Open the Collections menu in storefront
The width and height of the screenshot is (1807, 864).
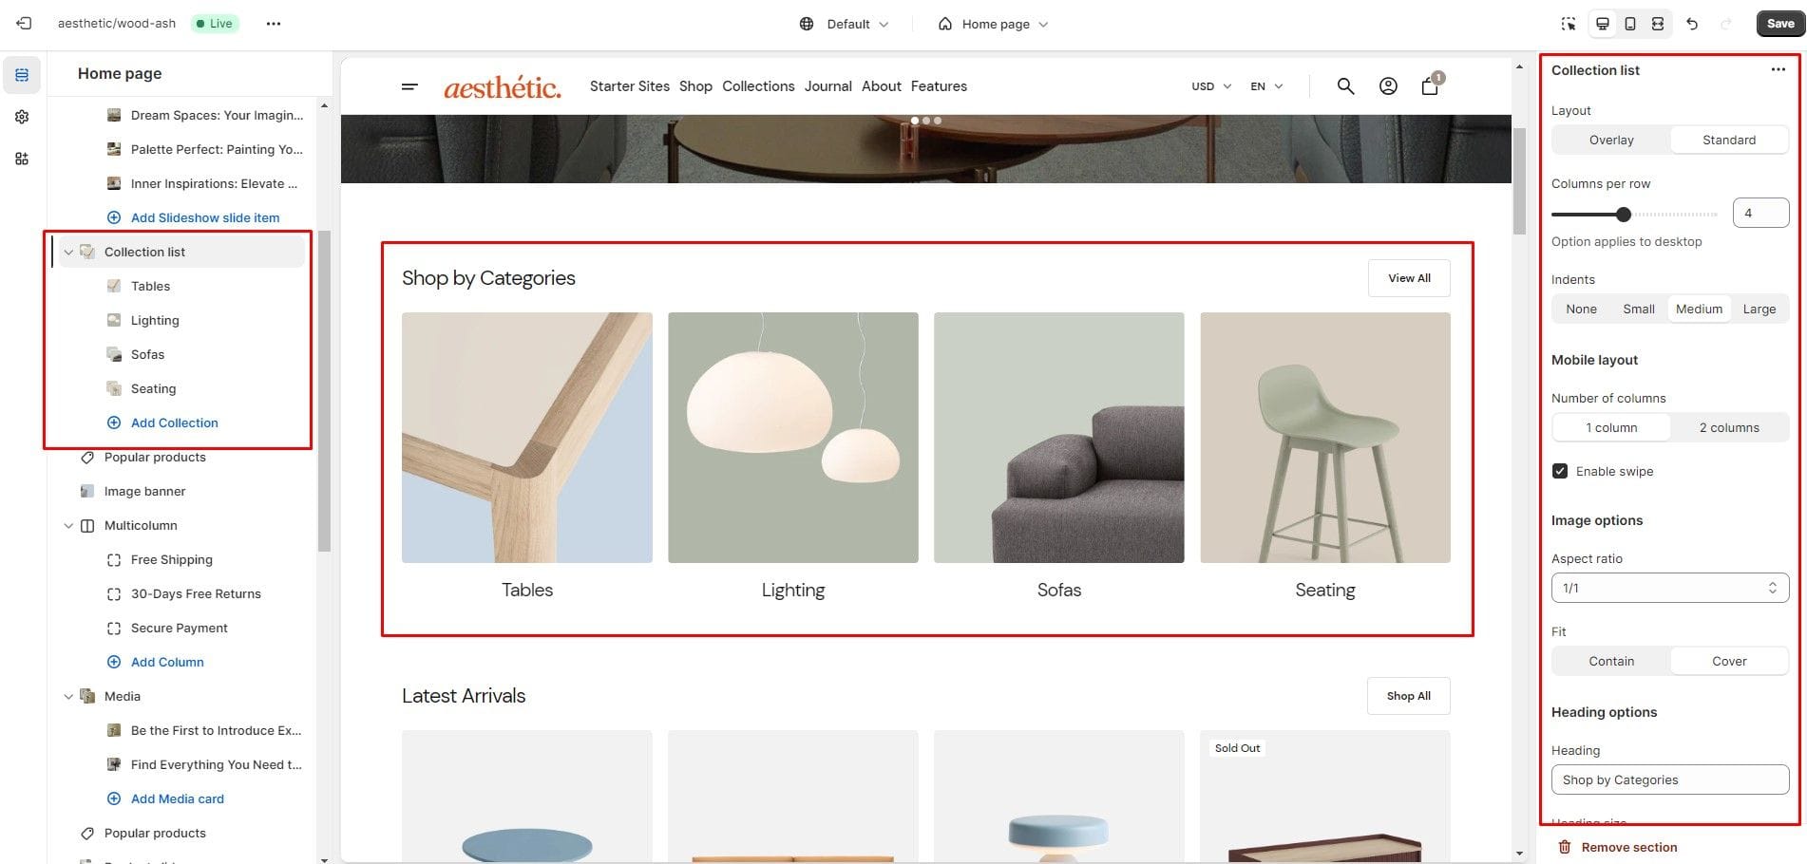pyautogui.click(x=758, y=86)
